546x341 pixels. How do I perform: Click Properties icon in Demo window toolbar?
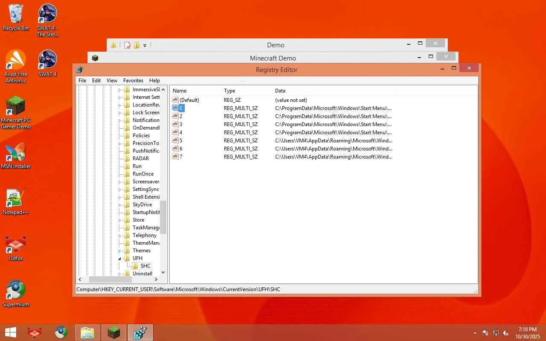[127, 45]
